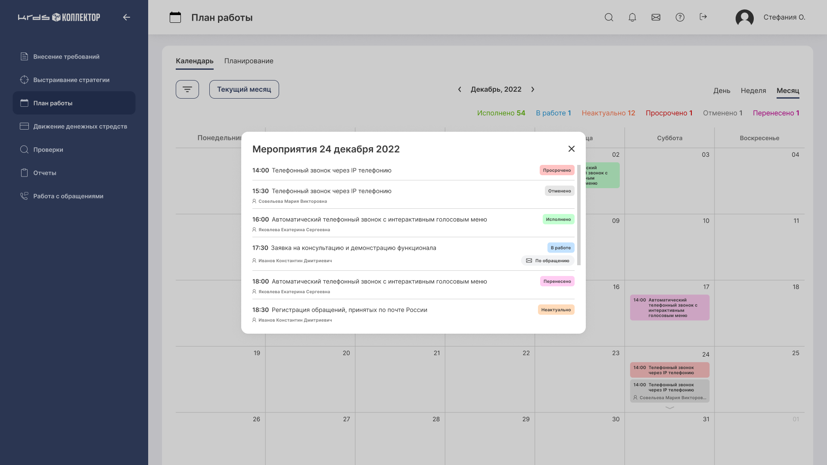Image resolution: width=827 pixels, height=465 pixels.
Task: Select the Неделя calendar view
Action: pyautogui.click(x=753, y=91)
